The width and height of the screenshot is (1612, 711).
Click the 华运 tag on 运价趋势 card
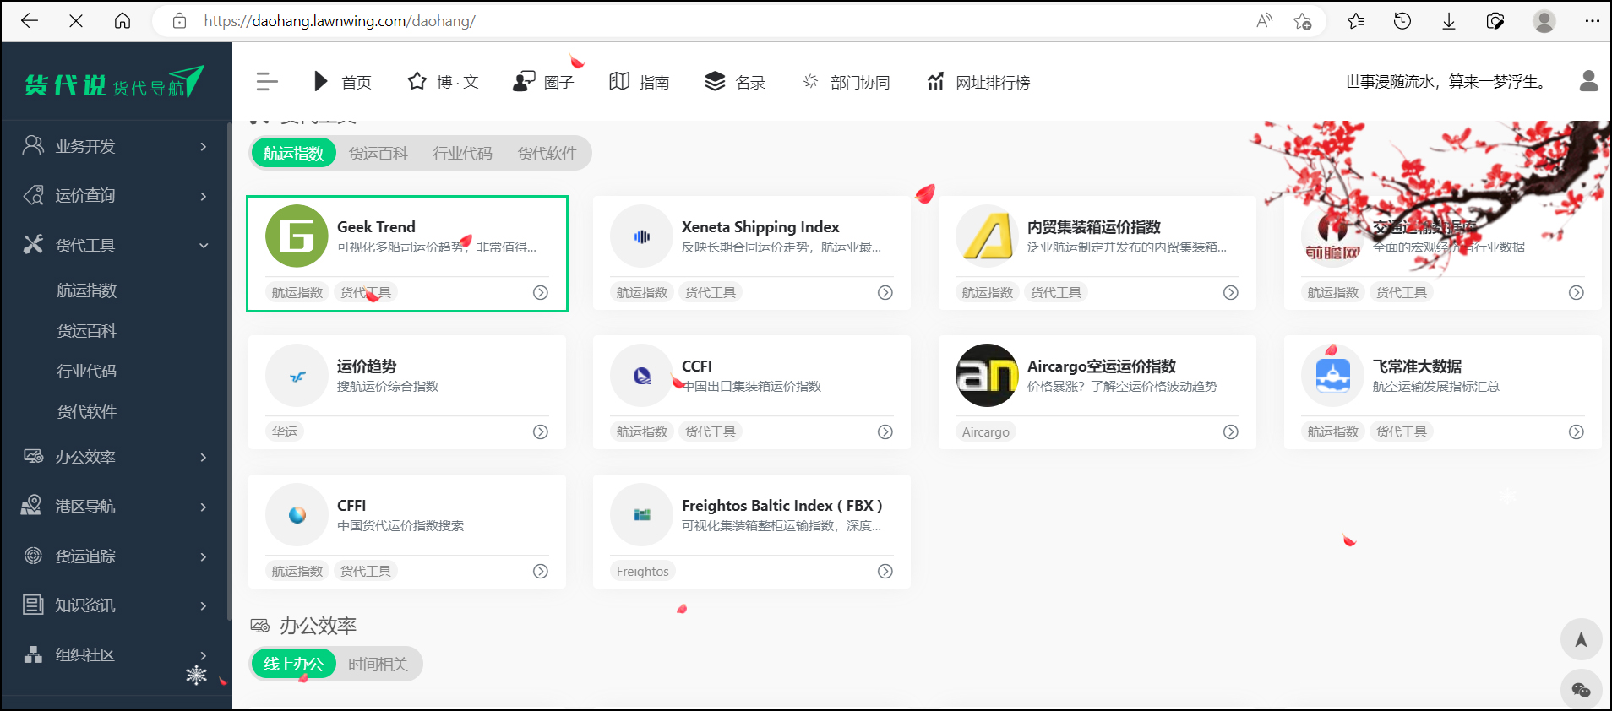click(285, 431)
